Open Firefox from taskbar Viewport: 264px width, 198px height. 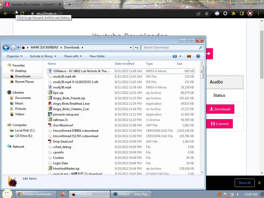click(63, 194)
